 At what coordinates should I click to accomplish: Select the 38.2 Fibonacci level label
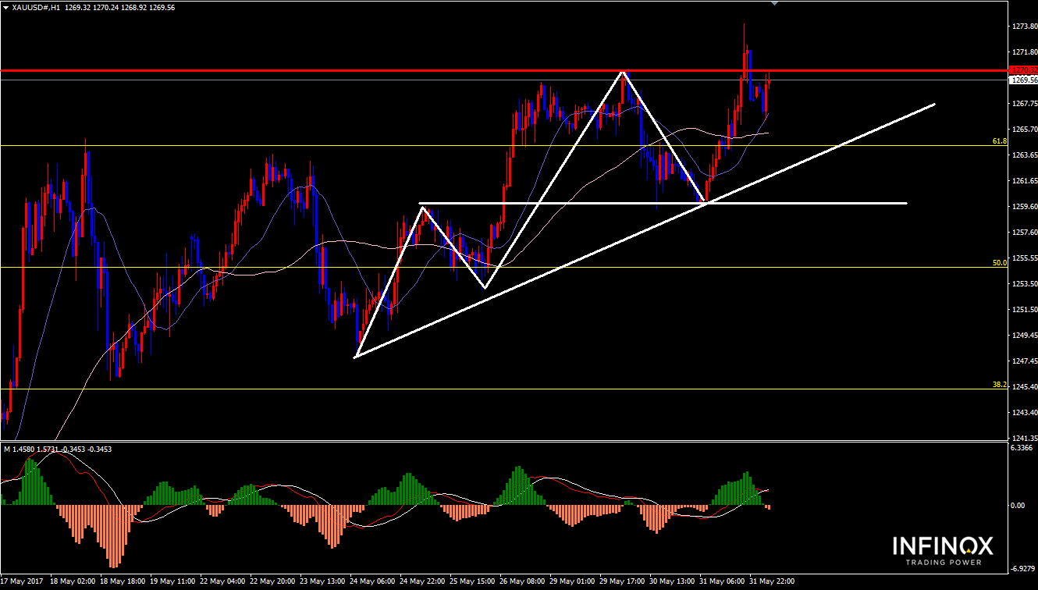[999, 385]
